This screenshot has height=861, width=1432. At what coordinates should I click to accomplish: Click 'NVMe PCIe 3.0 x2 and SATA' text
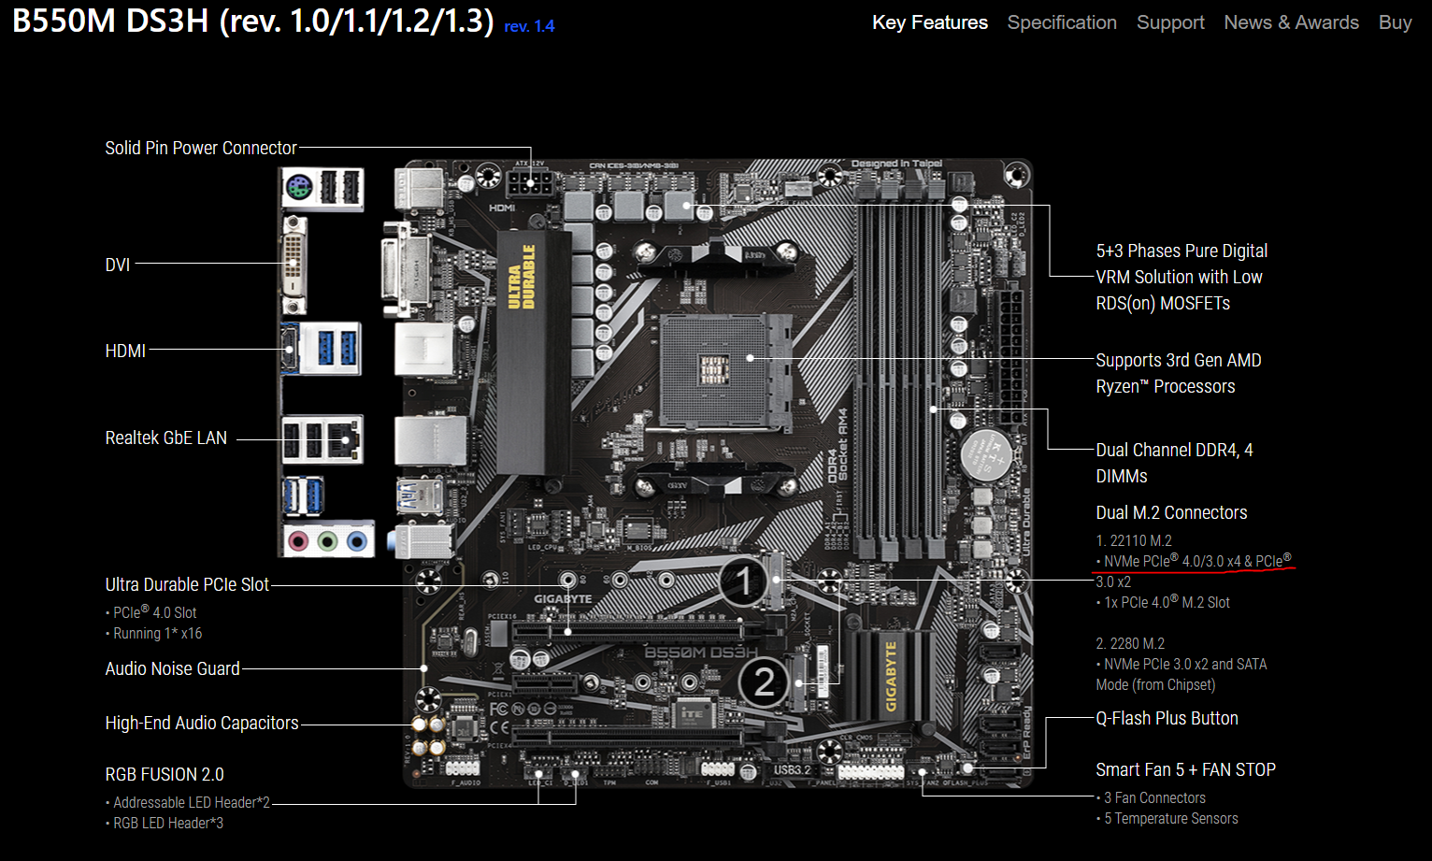click(1185, 664)
